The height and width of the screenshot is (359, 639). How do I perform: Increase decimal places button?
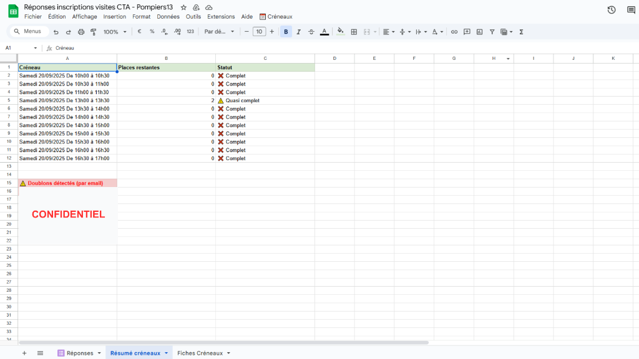tap(177, 31)
